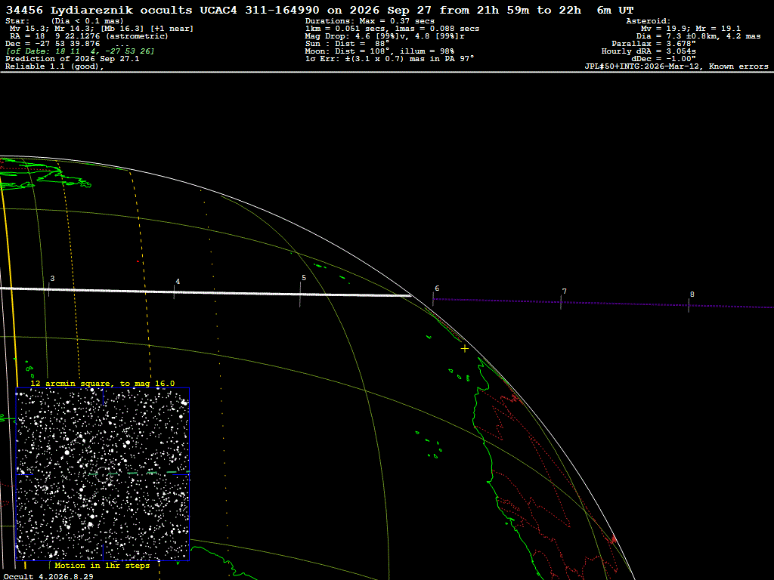Click the red marker at the lower right limb
Viewport: 774px width, 580px height.
pos(614,539)
